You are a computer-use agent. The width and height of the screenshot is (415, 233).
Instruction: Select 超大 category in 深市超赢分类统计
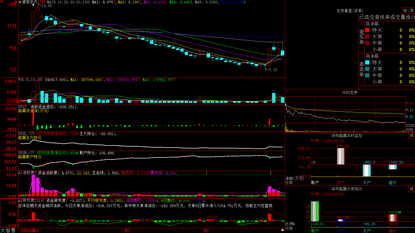pos(393,230)
